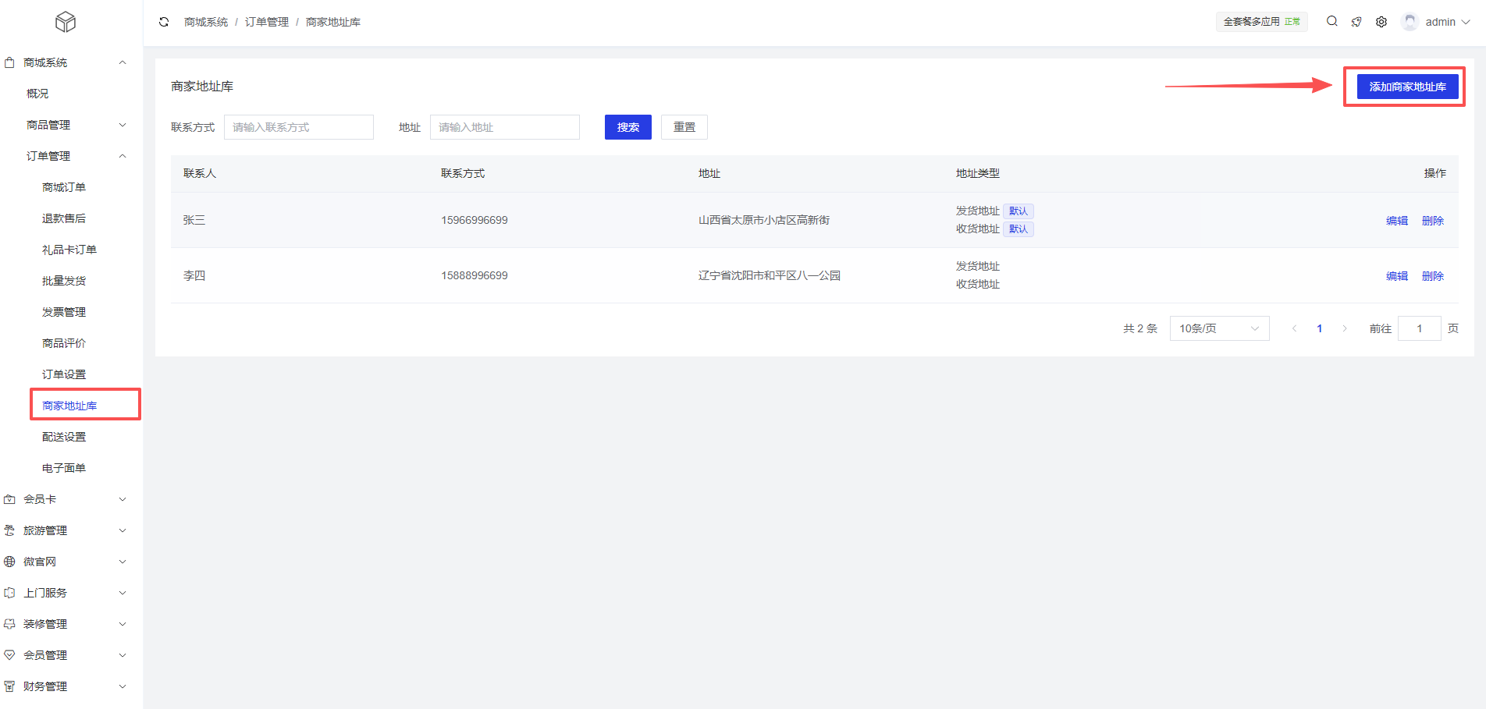Open the settings gear icon

[1381, 22]
